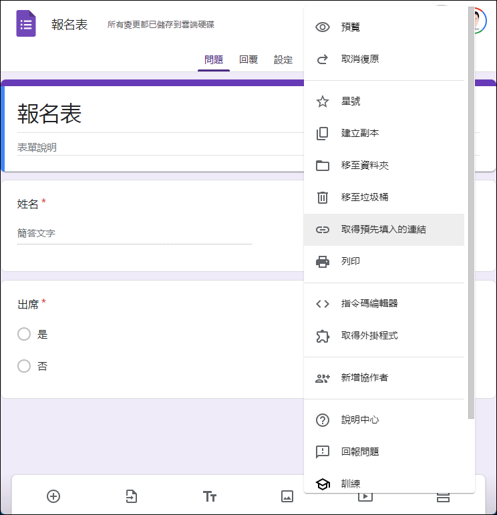Switch to the 問題 tab

pyautogui.click(x=214, y=59)
